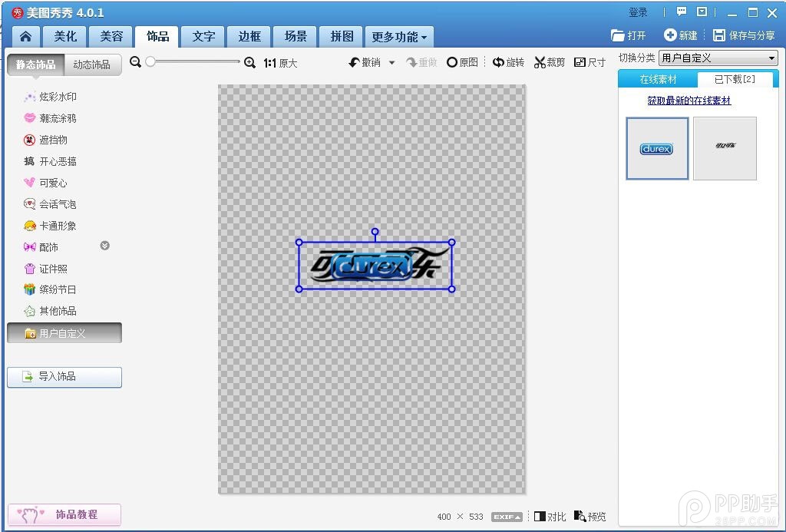
Task: Click the zoom slider handle
Action: [x=150, y=61]
